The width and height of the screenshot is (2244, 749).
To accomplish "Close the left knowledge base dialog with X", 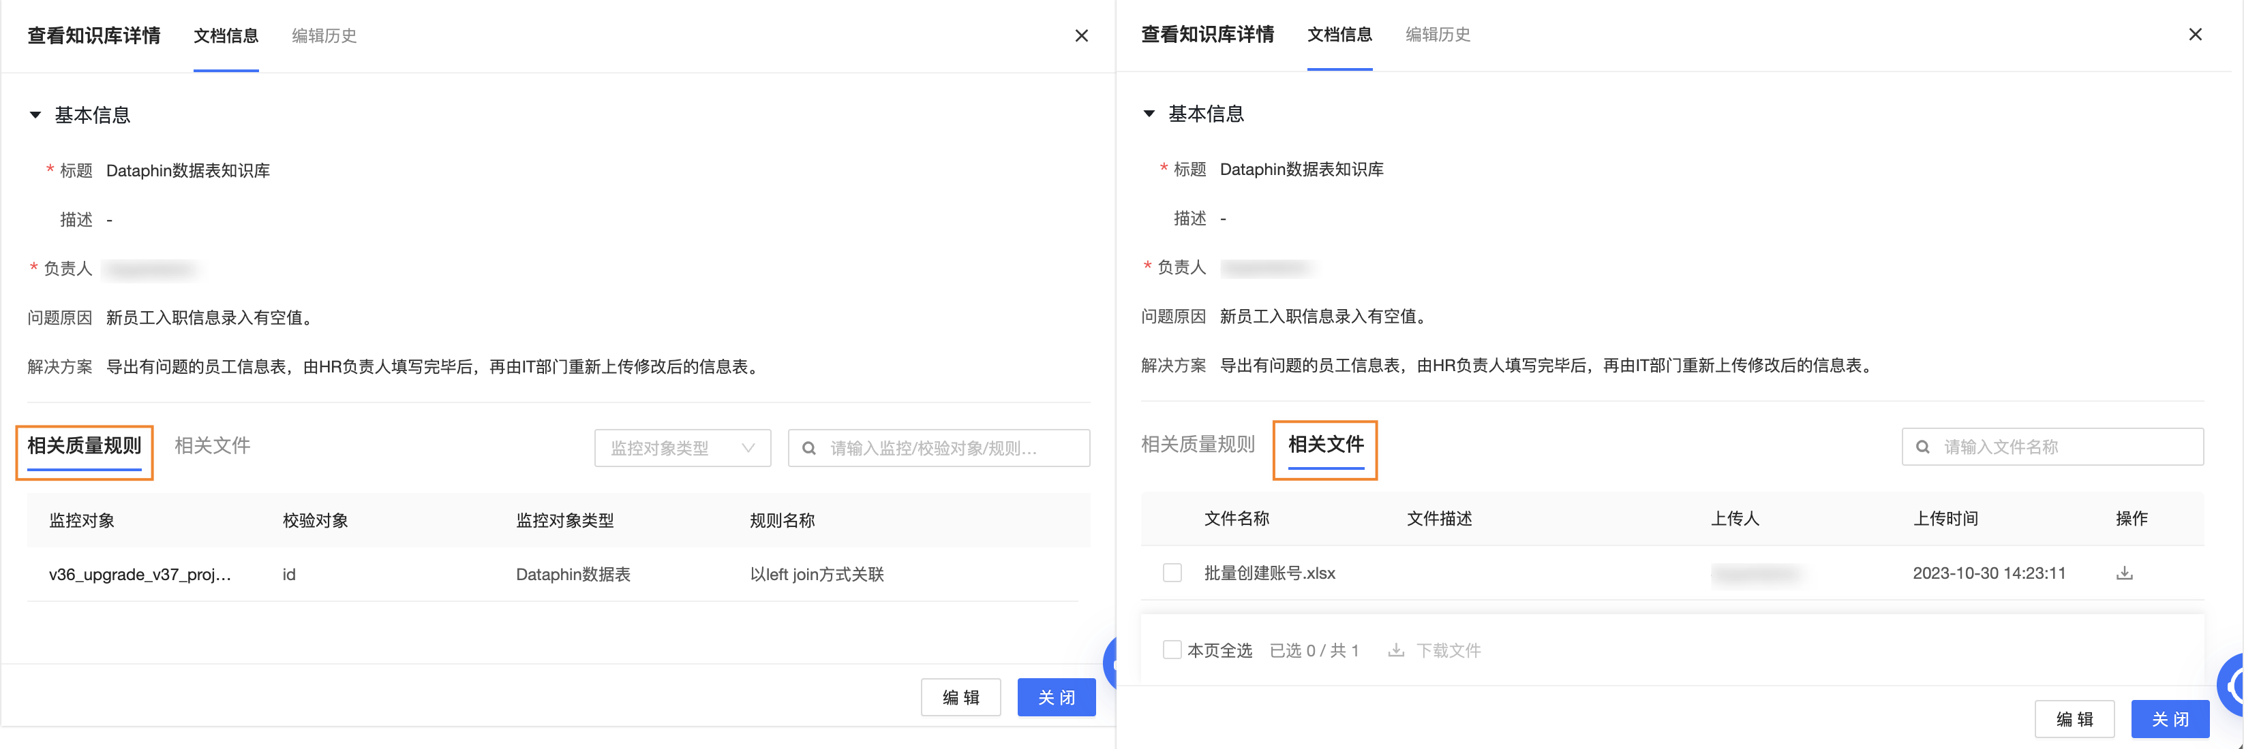I will click(x=1081, y=35).
